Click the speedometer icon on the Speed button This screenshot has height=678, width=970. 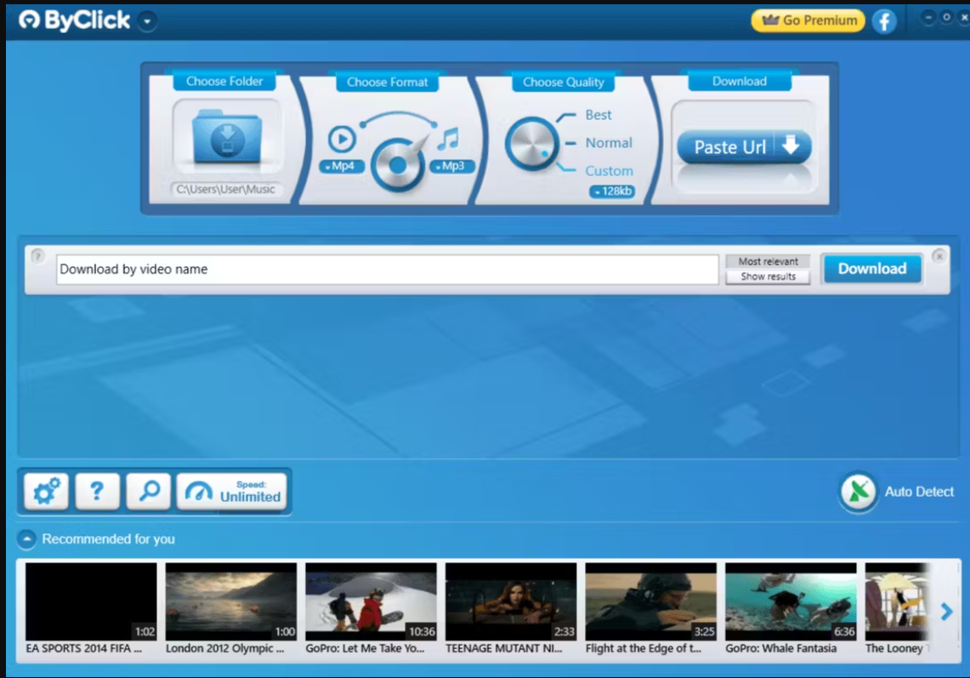tap(199, 492)
